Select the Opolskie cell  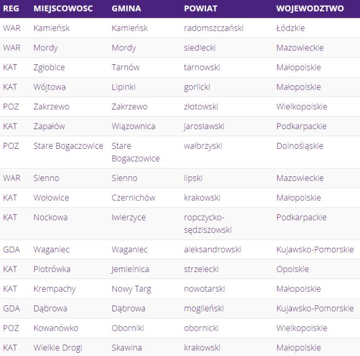(292, 269)
